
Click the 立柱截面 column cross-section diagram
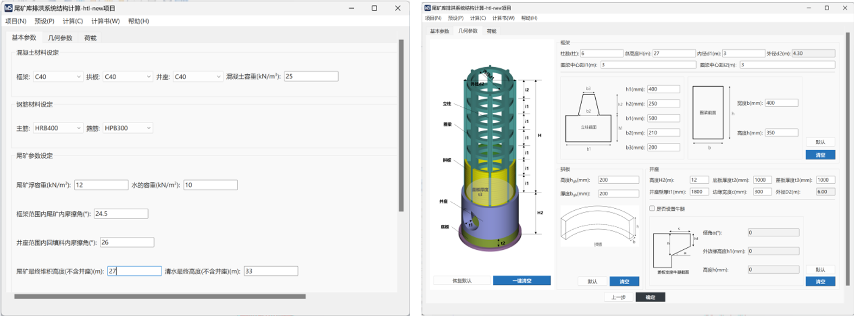[x=589, y=117]
